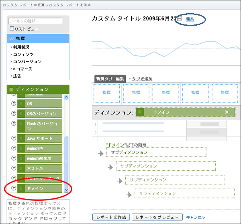Click the dimension list scroll-up arrow
241x224 pixels.
point(66,97)
